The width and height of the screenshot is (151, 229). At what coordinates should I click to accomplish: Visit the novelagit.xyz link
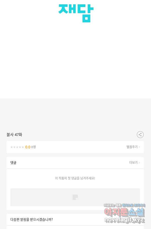124,219
